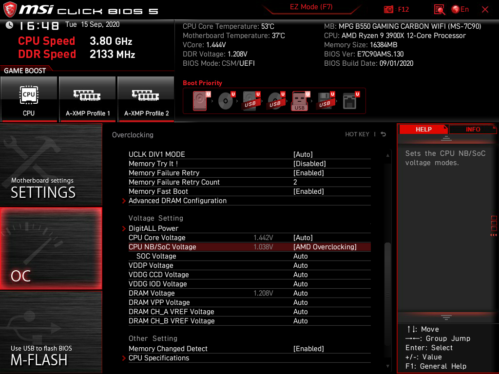Select DRAM CH_B VREF Voltage row

tap(249, 320)
